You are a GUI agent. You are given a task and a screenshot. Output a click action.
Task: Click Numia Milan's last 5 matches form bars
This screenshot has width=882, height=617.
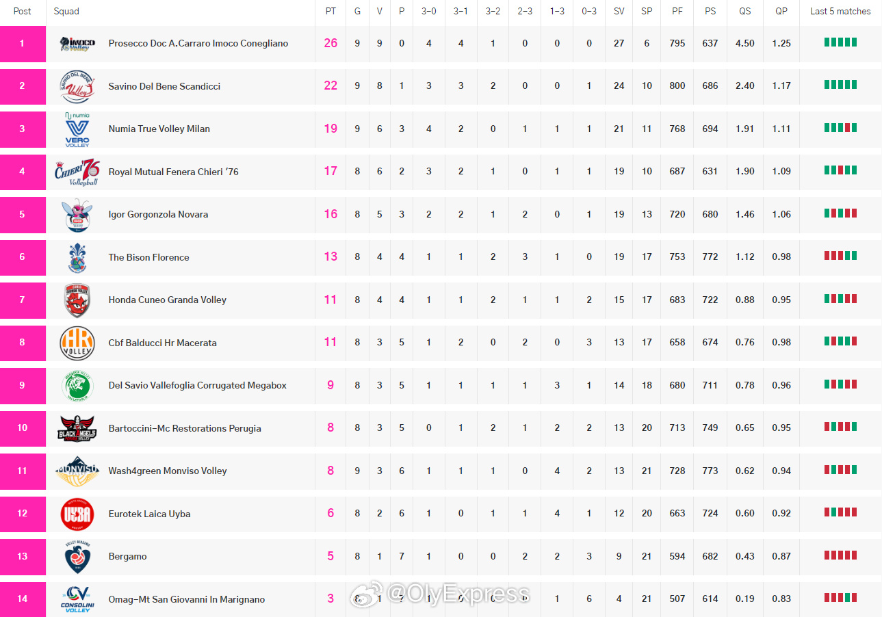tap(840, 127)
